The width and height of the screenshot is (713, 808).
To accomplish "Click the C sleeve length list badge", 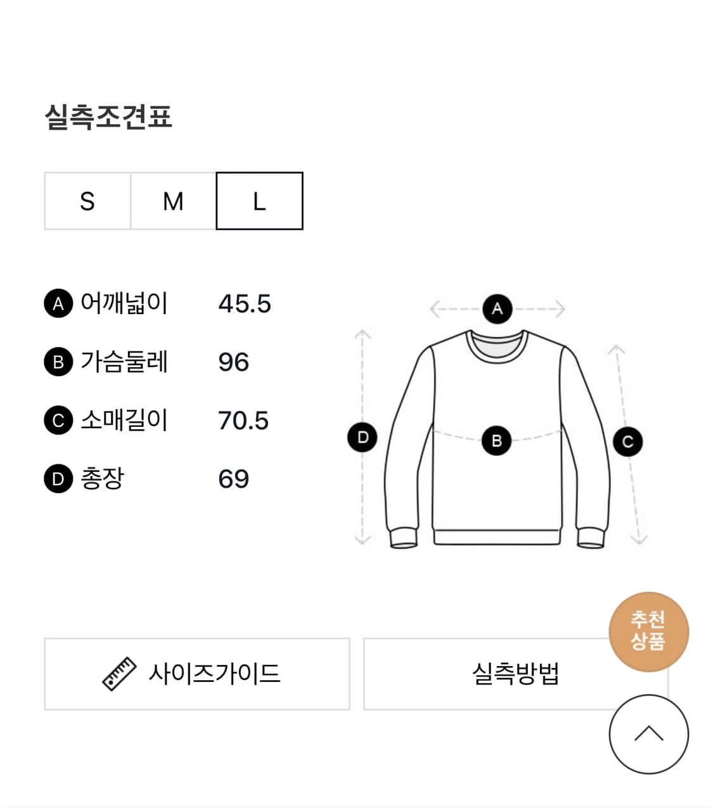I will (x=58, y=420).
